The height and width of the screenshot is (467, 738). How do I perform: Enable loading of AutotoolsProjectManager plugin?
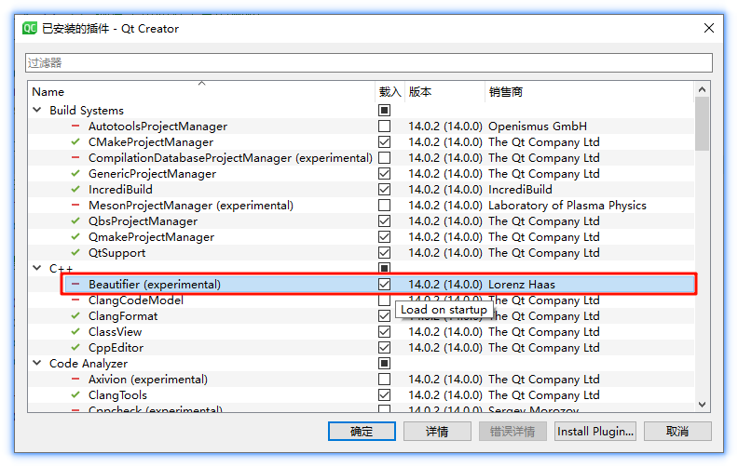[x=385, y=126]
